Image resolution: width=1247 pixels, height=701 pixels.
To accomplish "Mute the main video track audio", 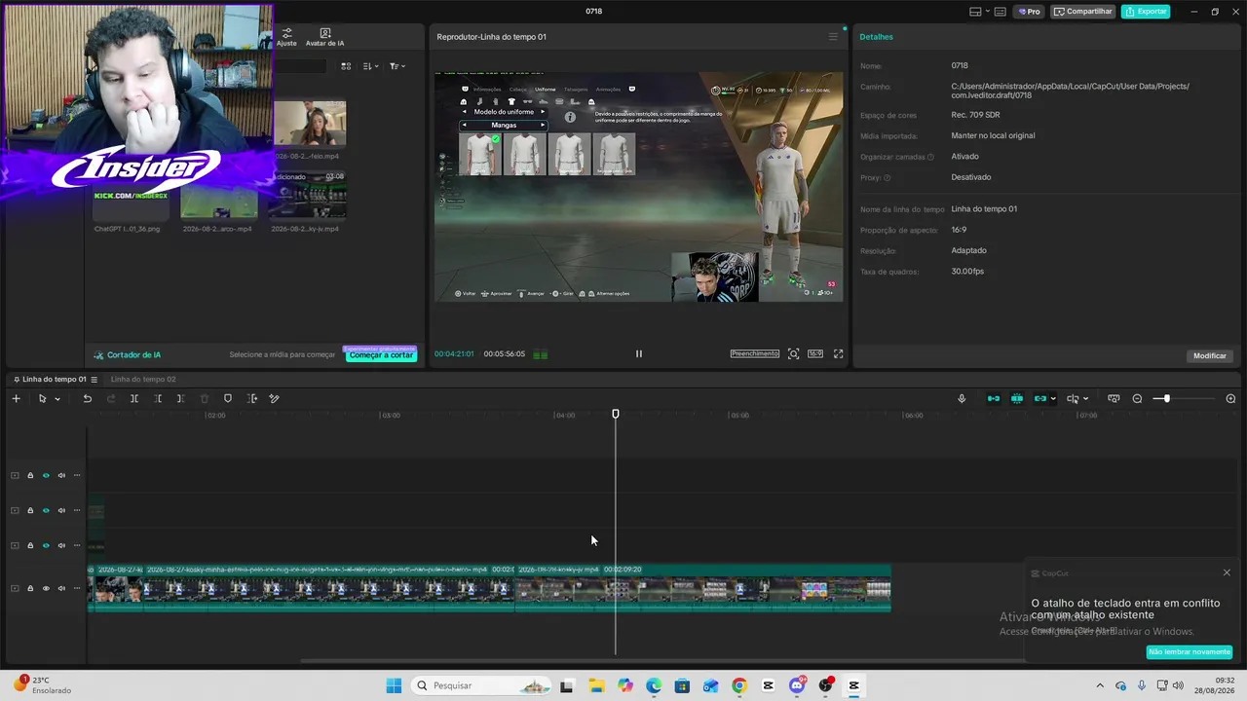I will (x=61, y=588).
